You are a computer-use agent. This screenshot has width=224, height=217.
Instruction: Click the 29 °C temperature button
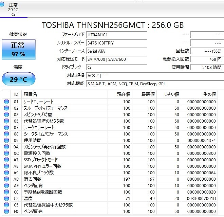point(18,79)
